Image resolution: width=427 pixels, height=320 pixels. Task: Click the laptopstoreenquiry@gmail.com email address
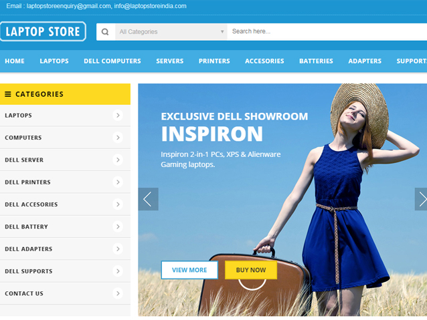click(69, 6)
